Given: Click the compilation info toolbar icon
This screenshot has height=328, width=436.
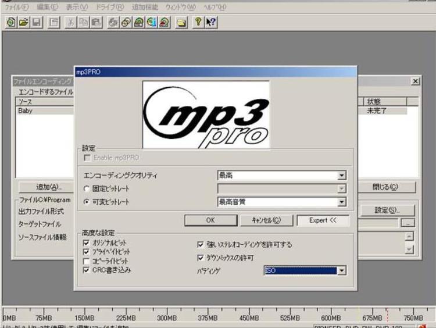Looking at the screenshot, I should point(53,22).
